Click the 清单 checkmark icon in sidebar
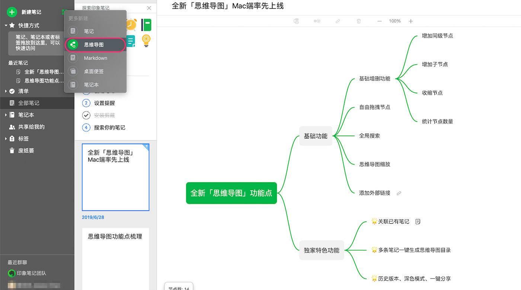The width and height of the screenshot is (521, 290). pos(12,91)
